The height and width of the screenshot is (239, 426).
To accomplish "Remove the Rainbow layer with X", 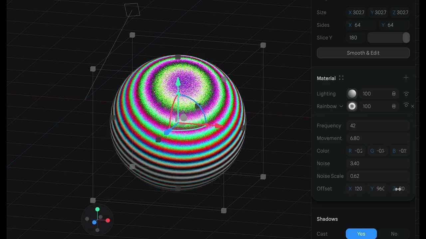I will [x=413, y=106].
